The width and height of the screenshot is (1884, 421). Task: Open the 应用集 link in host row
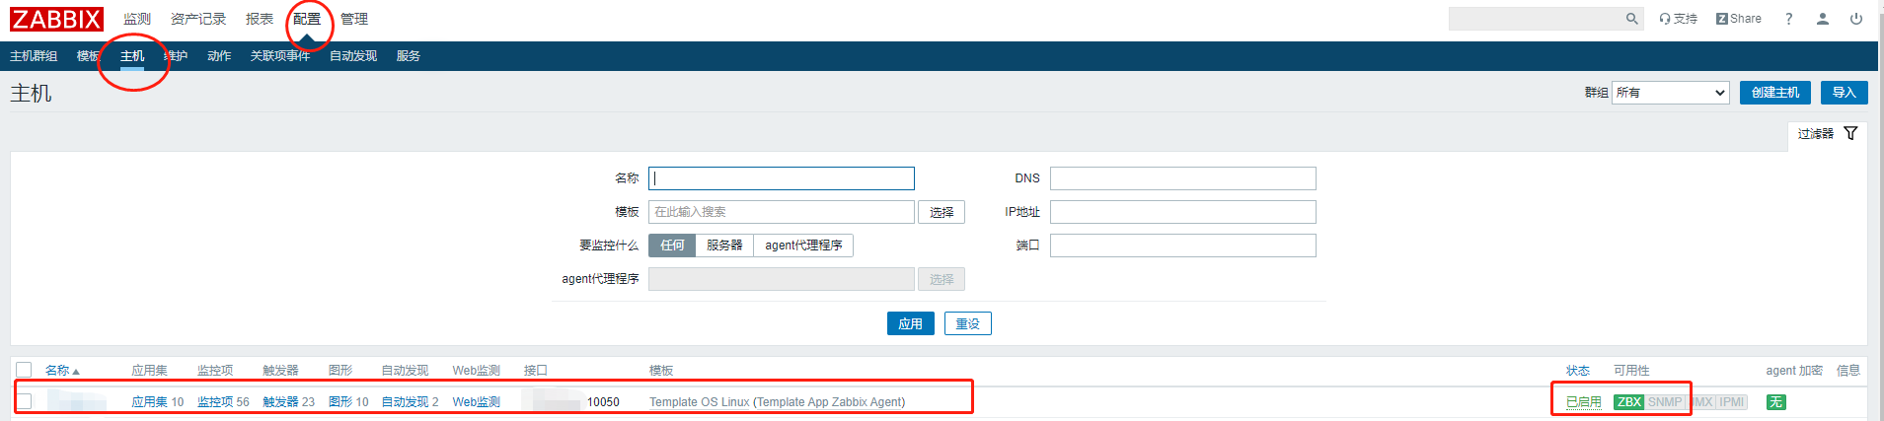[150, 402]
